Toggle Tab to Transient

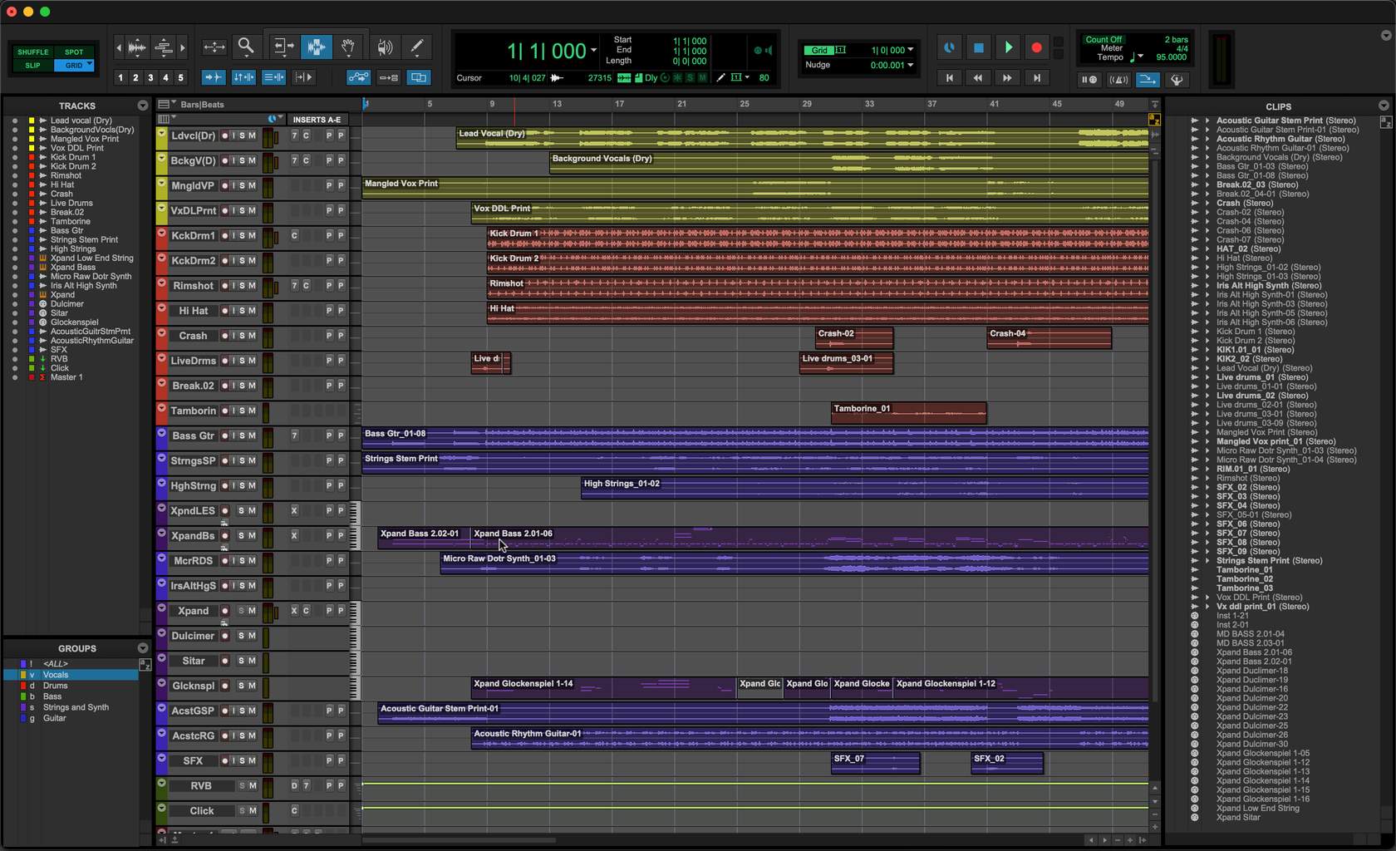coord(214,76)
